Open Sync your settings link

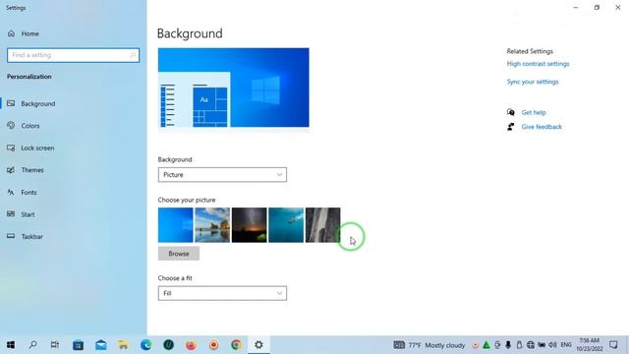(533, 82)
